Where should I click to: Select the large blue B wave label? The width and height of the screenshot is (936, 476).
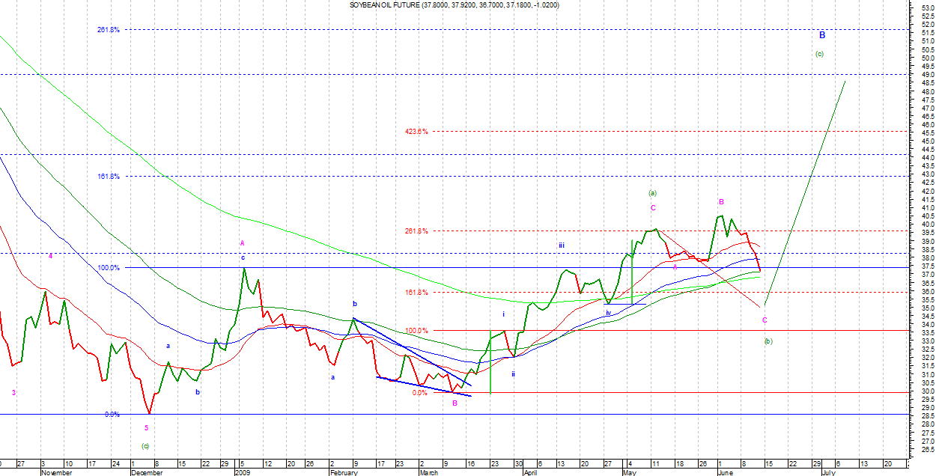pos(821,35)
